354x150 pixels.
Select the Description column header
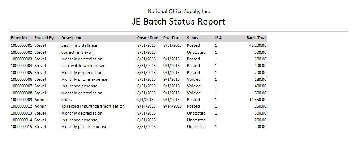[x=71, y=38]
